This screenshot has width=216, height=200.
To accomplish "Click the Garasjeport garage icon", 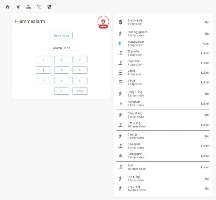I will (x=121, y=156).
